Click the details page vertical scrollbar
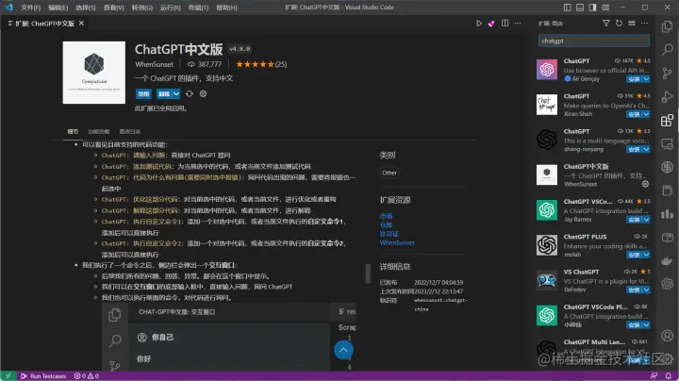 (x=368, y=273)
